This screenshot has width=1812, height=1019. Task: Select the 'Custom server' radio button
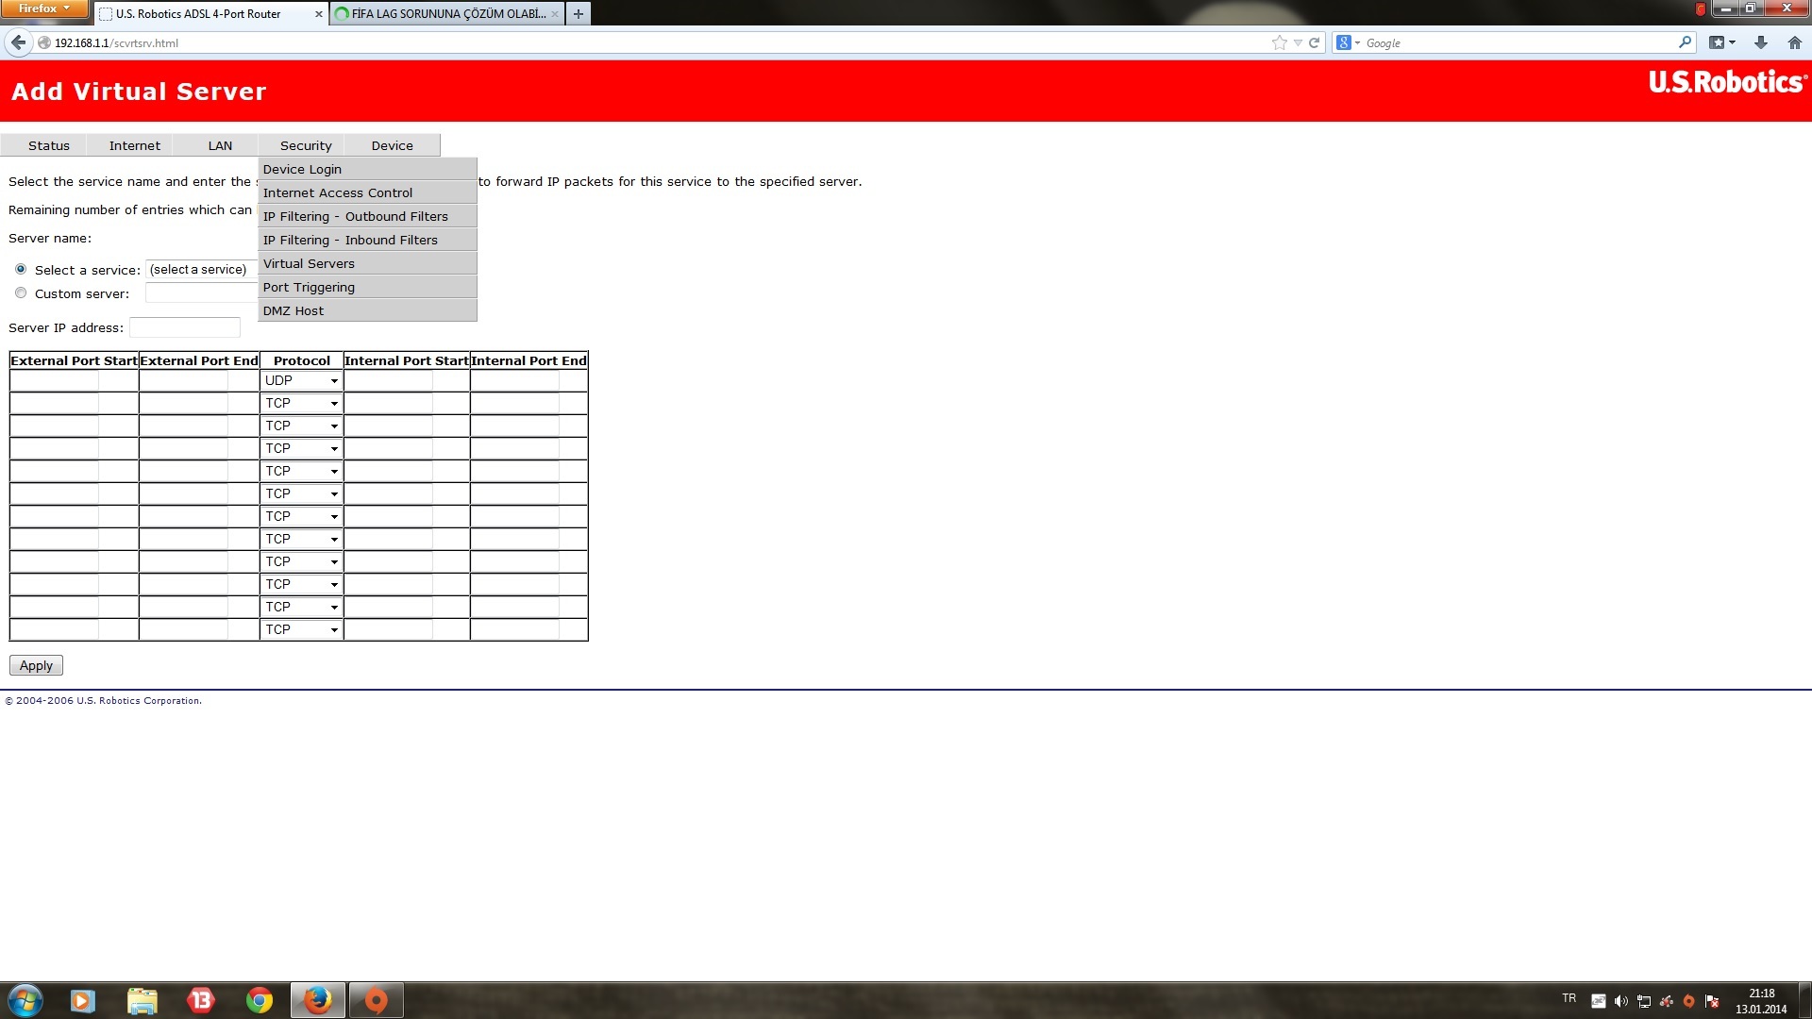coord(21,292)
